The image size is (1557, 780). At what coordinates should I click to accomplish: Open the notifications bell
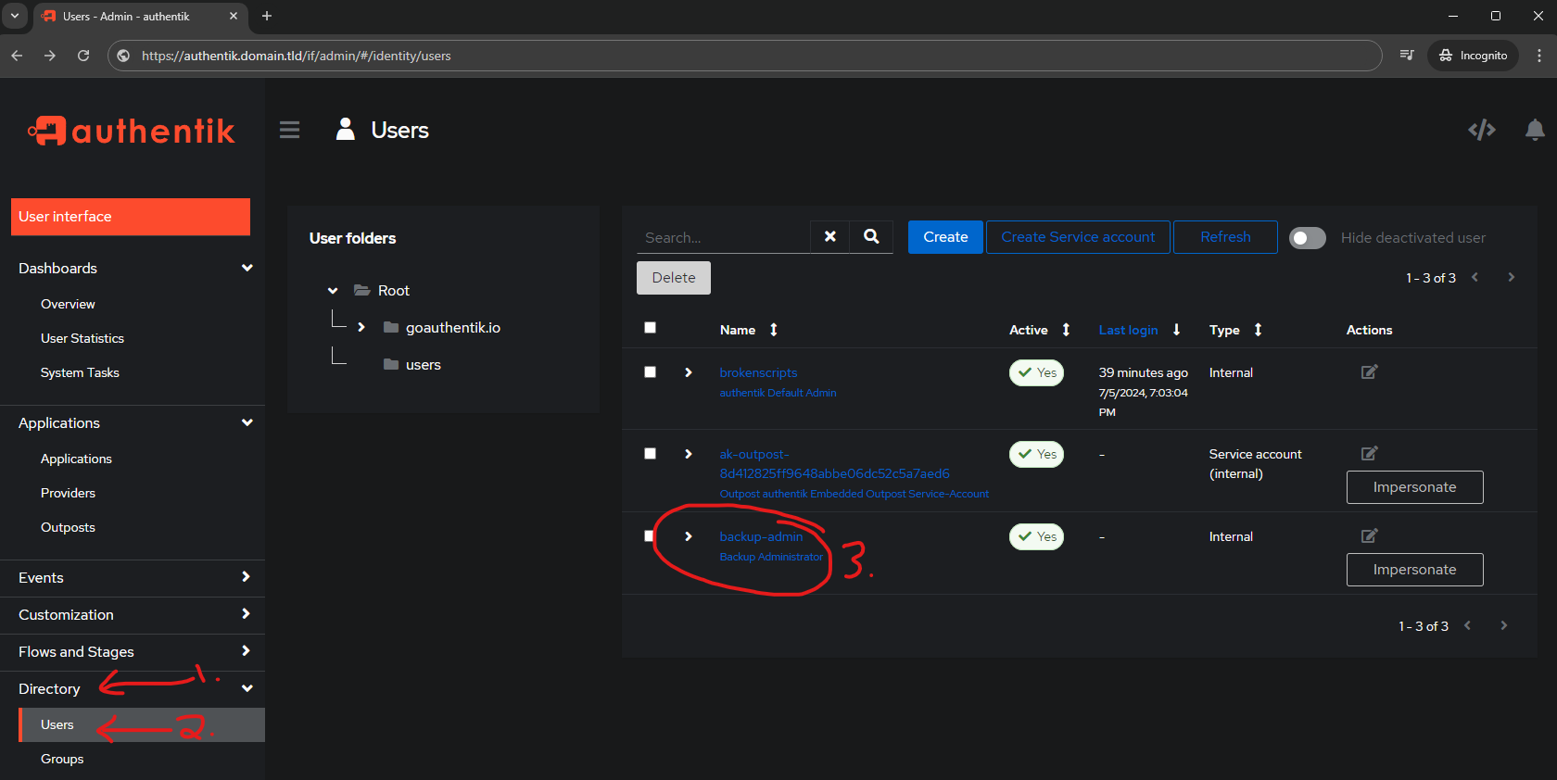point(1535,130)
